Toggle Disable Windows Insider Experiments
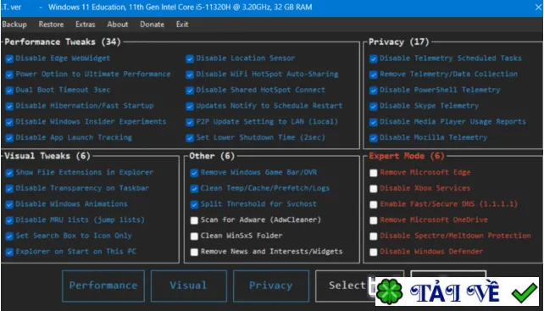This screenshot has height=311, width=544. [x=9, y=122]
